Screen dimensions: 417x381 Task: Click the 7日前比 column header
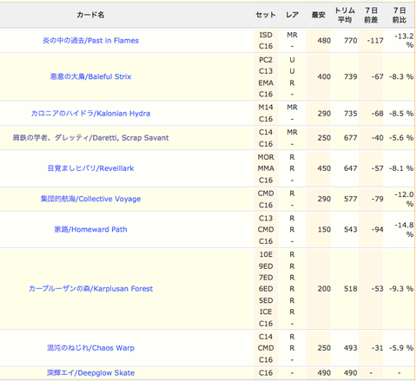tap(400, 15)
